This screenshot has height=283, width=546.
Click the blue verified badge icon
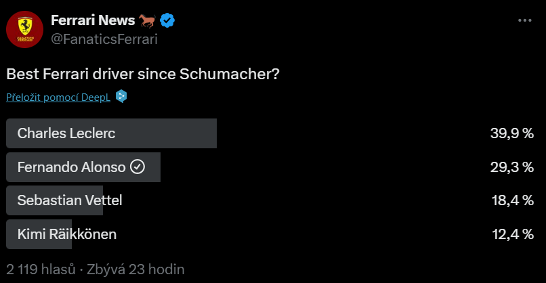[167, 20]
